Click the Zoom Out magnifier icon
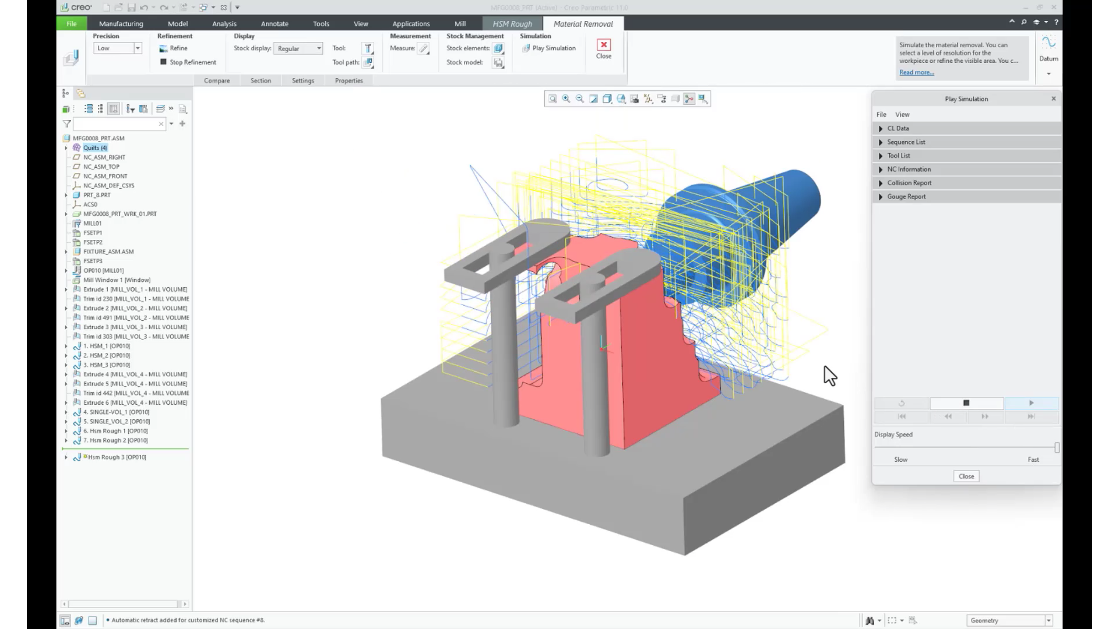Screen dimensions: 1119x629 [580, 99]
